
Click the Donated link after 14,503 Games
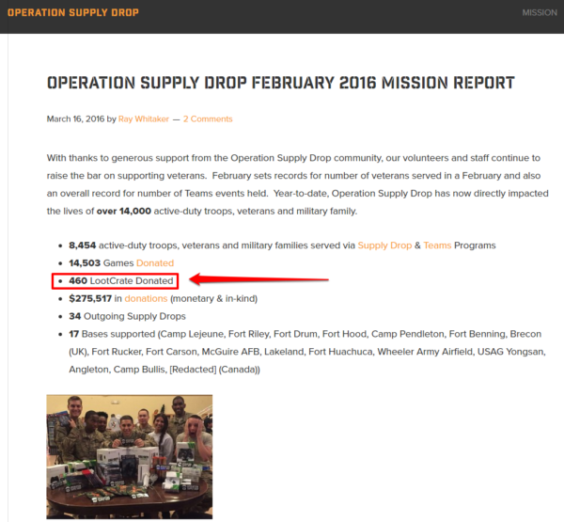pos(155,263)
